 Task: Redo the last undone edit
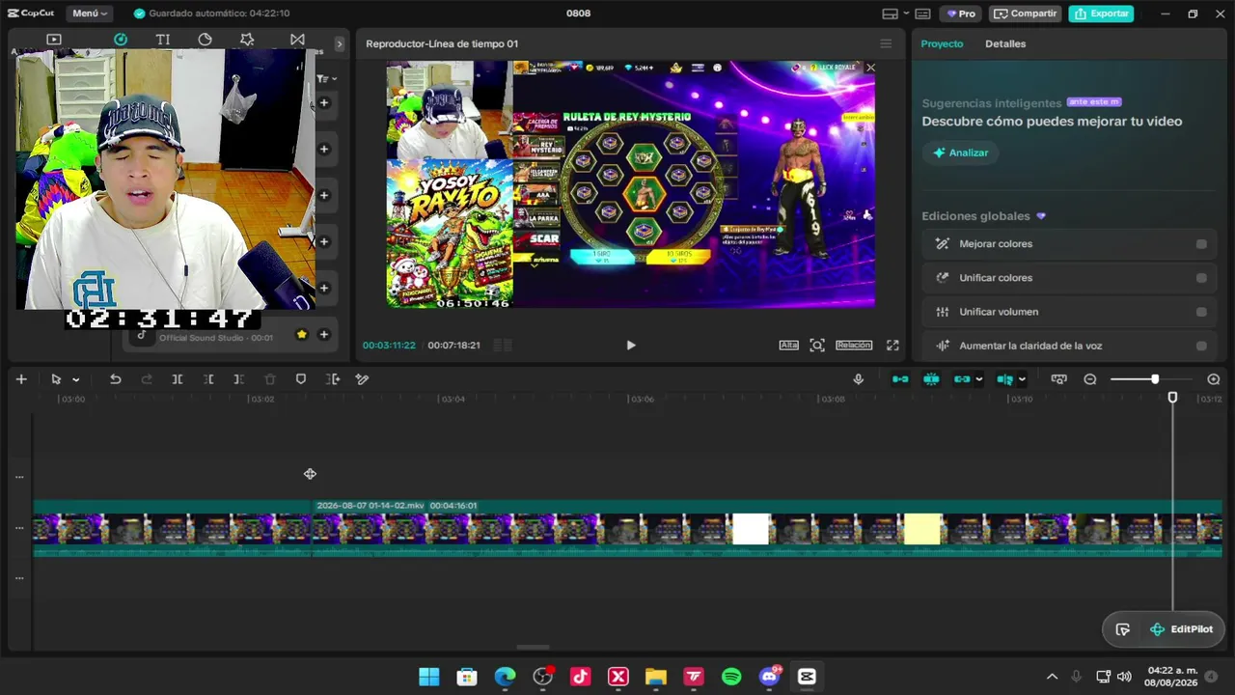tap(147, 379)
